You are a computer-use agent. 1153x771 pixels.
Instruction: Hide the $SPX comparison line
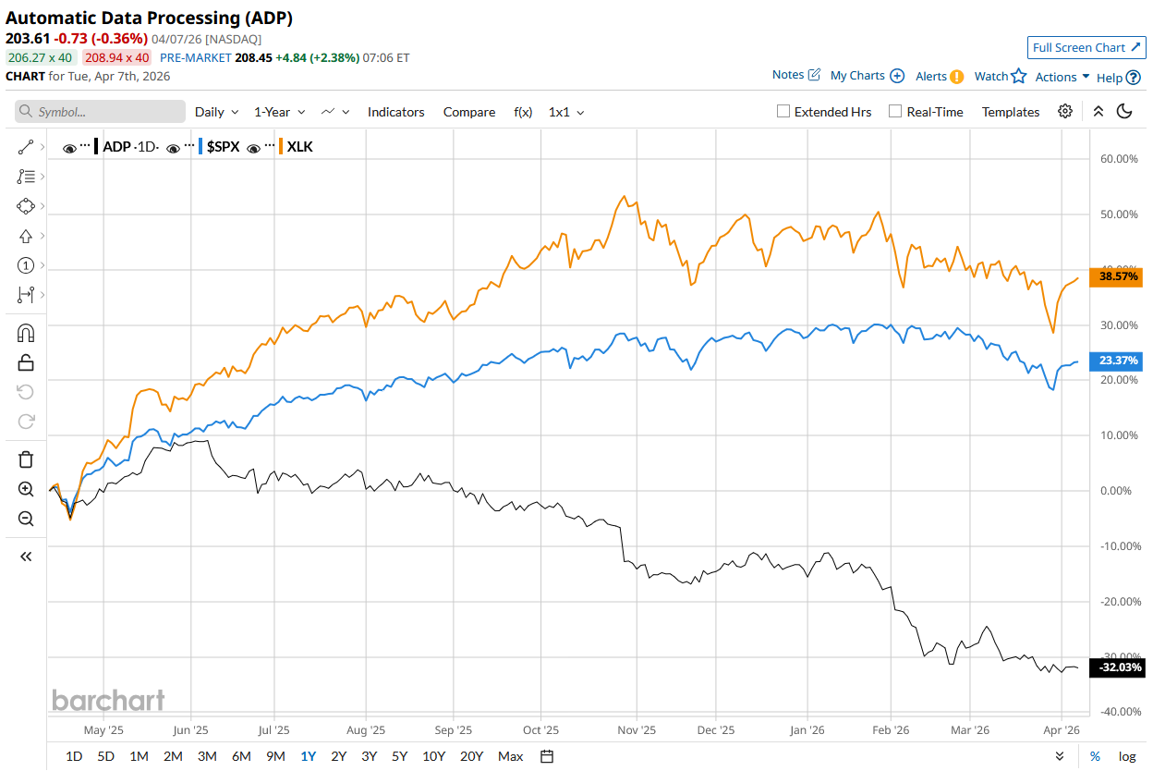(173, 147)
